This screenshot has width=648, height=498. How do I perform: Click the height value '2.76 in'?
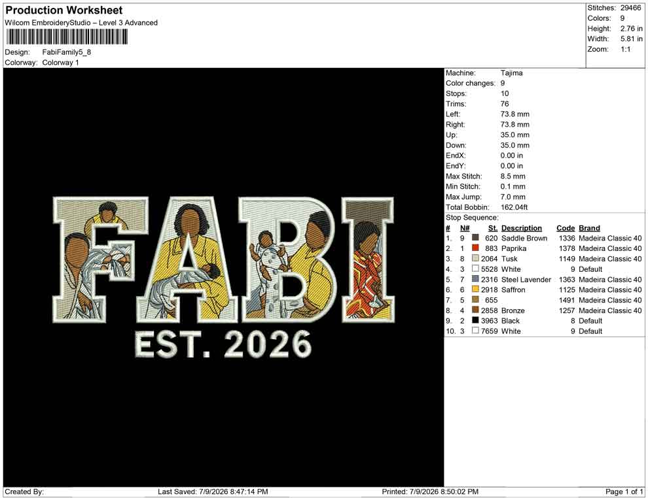click(631, 29)
